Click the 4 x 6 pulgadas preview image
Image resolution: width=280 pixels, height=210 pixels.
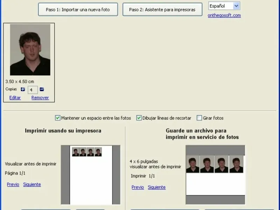pos(215,175)
